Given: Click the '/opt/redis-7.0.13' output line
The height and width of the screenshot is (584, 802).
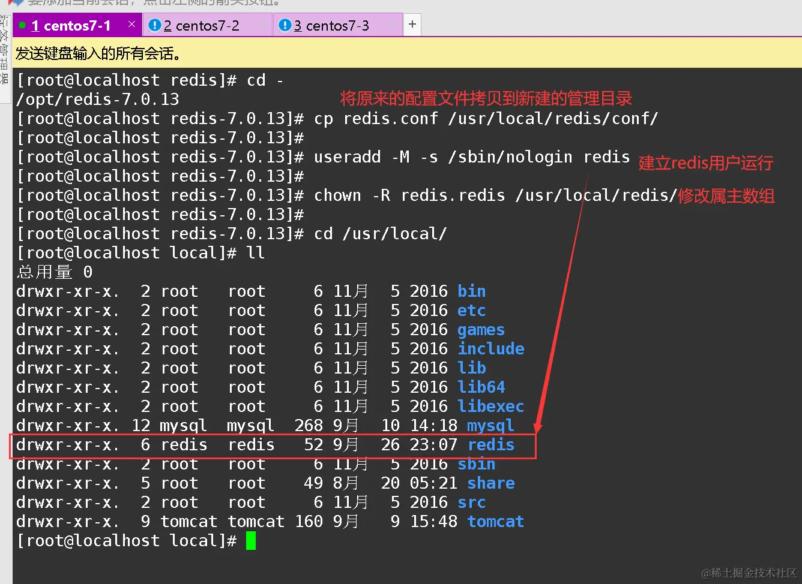Looking at the screenshot, I should pos(98,100).
